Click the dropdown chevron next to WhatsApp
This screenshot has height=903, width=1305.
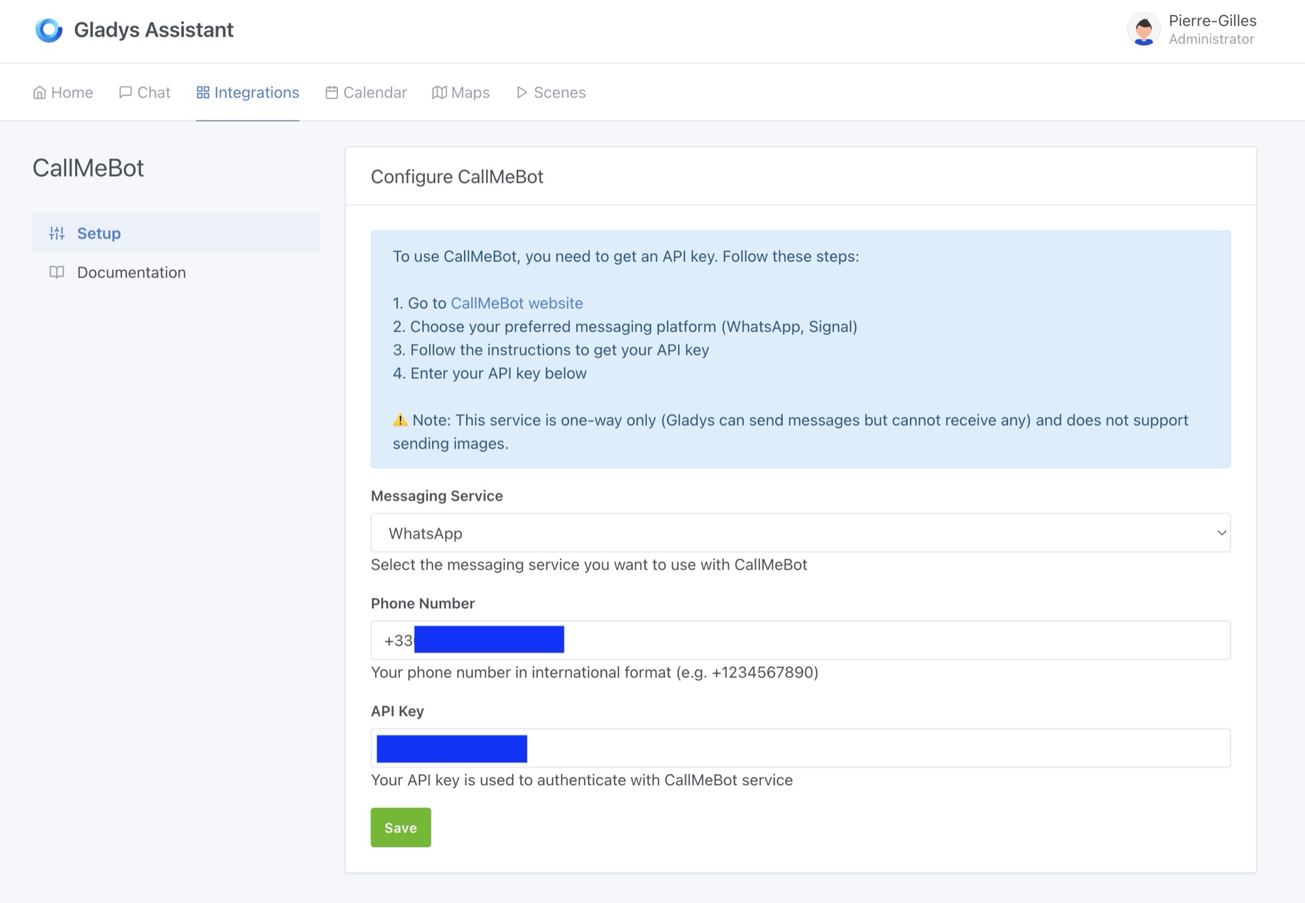[x=1221, y=533]
